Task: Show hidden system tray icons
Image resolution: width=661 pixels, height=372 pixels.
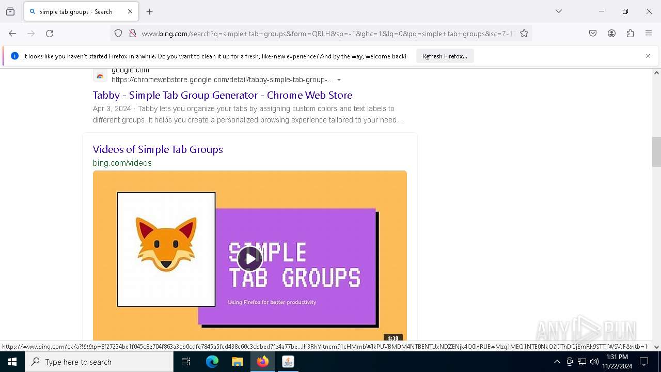Action: 557,362
